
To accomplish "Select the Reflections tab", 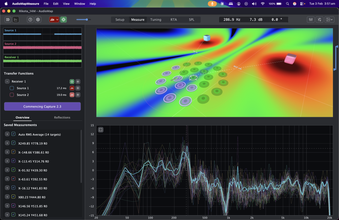I will pyautogui.click(x=62, y=117).
